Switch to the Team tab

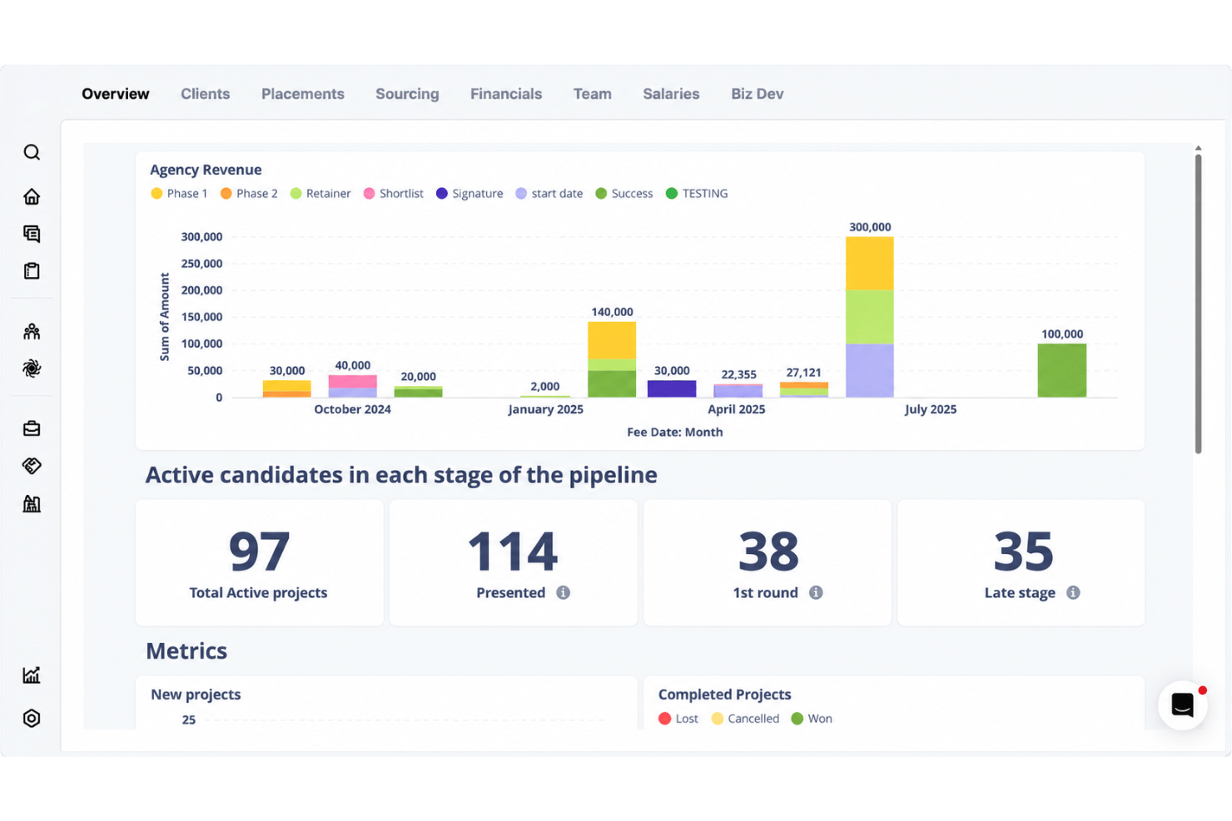pos(593,94)
